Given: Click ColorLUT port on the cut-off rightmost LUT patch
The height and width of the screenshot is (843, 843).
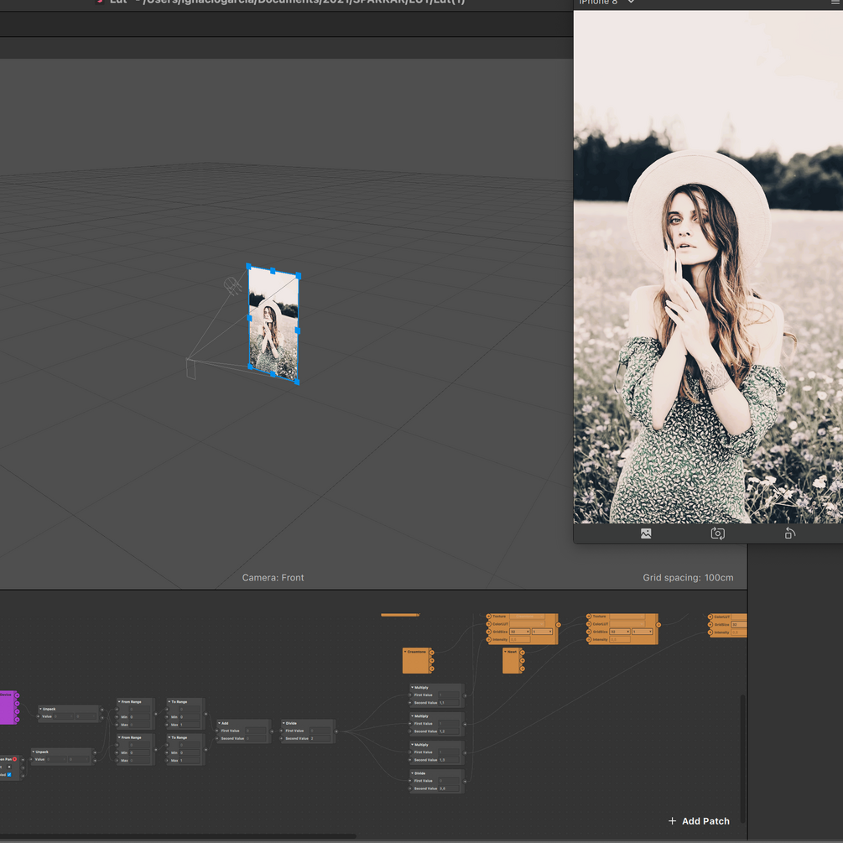Looking at the screenshot, I should click(710, 617).
